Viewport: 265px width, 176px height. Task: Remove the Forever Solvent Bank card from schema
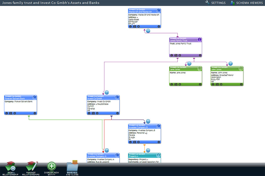tap(35, 113)
